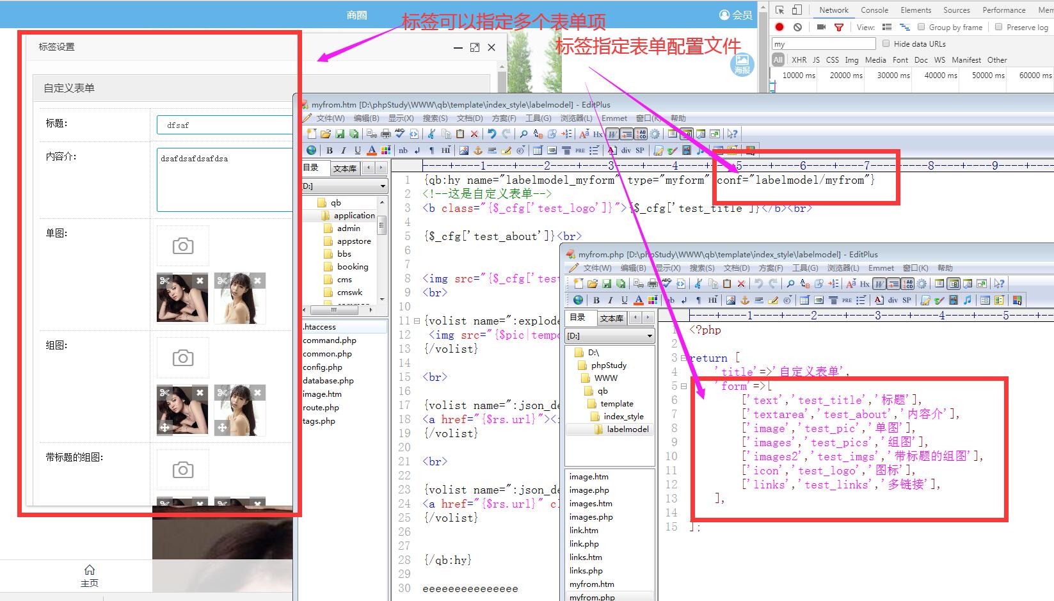Click the clear network log icon
This screenshot has height=601, width=1054.
tap(797, 27)
